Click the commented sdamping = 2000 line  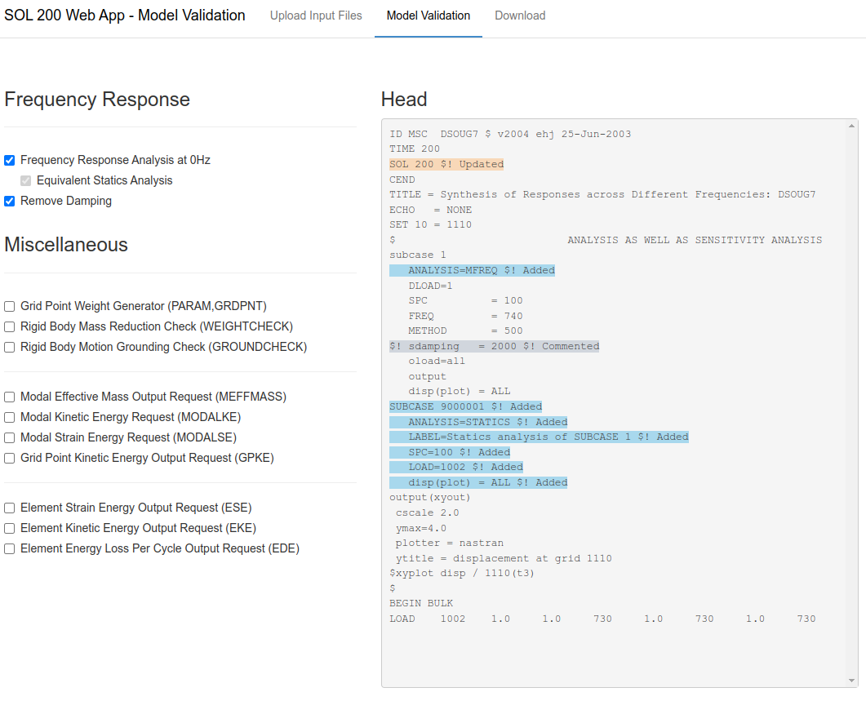[495, 346]
